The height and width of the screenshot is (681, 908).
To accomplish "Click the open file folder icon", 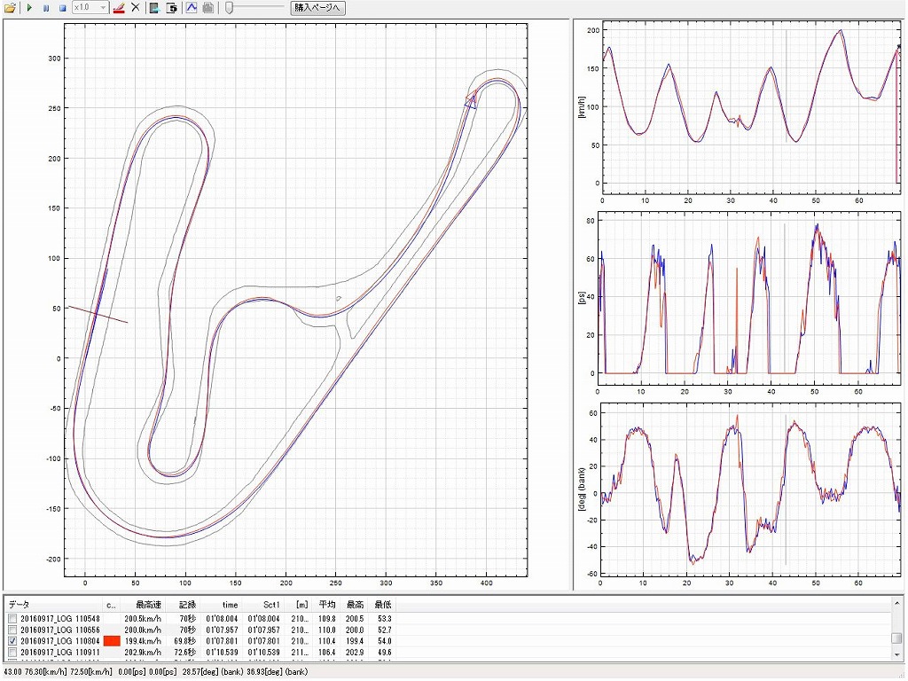I will (10, 8).
